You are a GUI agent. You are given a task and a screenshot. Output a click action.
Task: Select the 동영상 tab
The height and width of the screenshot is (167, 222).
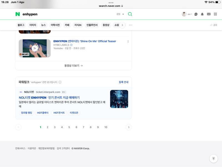106,25
